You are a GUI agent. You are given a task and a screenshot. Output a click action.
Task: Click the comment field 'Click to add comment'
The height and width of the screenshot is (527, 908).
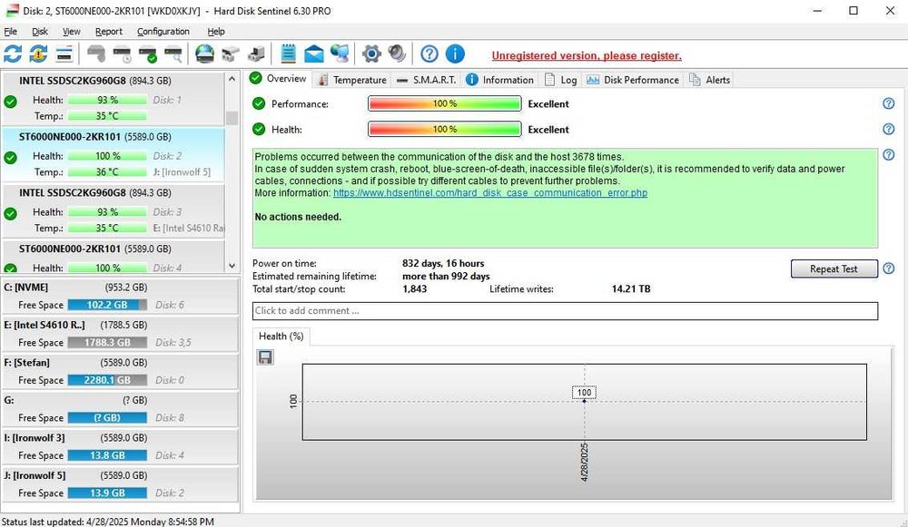565,310
